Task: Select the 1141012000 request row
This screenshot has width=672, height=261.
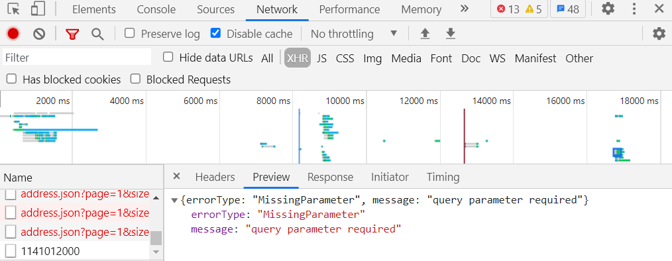Action: pyautogui.click(x=75, y=250)
